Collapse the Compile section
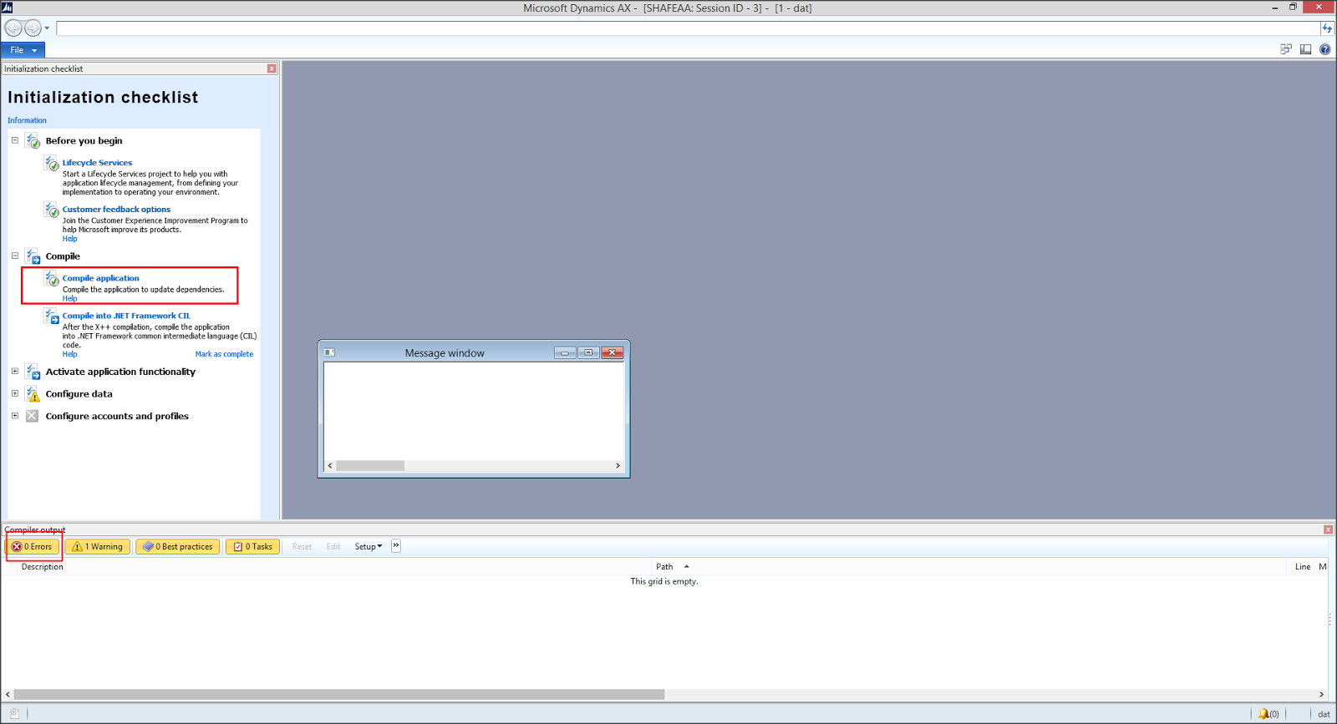This screenshot has width=1337, height=724. coord(15,256)
